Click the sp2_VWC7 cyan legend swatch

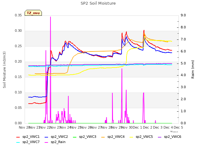click(x=18, y=142)
